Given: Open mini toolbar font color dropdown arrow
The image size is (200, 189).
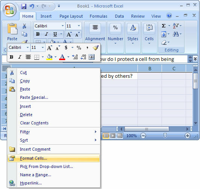Looking at the screenshot, I should [x=68, y=57].
